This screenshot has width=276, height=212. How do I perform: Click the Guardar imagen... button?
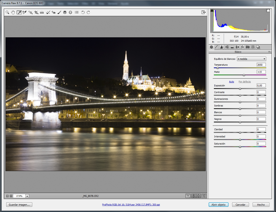point(19,205)
